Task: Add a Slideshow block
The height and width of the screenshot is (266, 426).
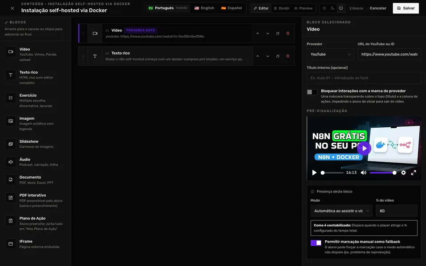Action: coord(35,144)
